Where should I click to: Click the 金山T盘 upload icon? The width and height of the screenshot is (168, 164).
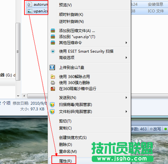(52, 67)
